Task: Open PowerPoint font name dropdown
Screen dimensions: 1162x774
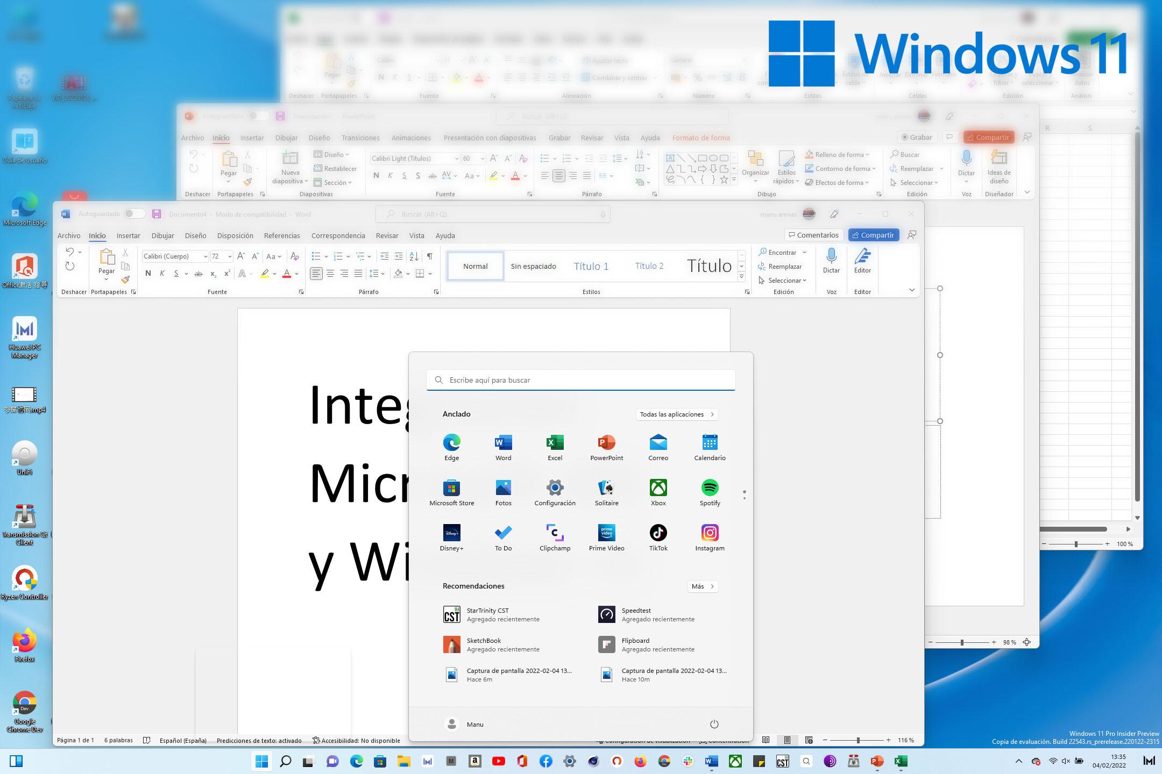Action: tap(457, 159)
